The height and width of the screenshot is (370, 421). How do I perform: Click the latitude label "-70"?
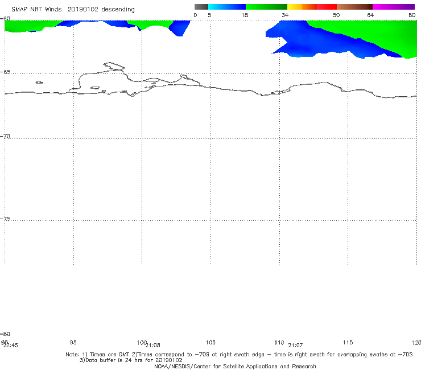(x=5, y=137)
